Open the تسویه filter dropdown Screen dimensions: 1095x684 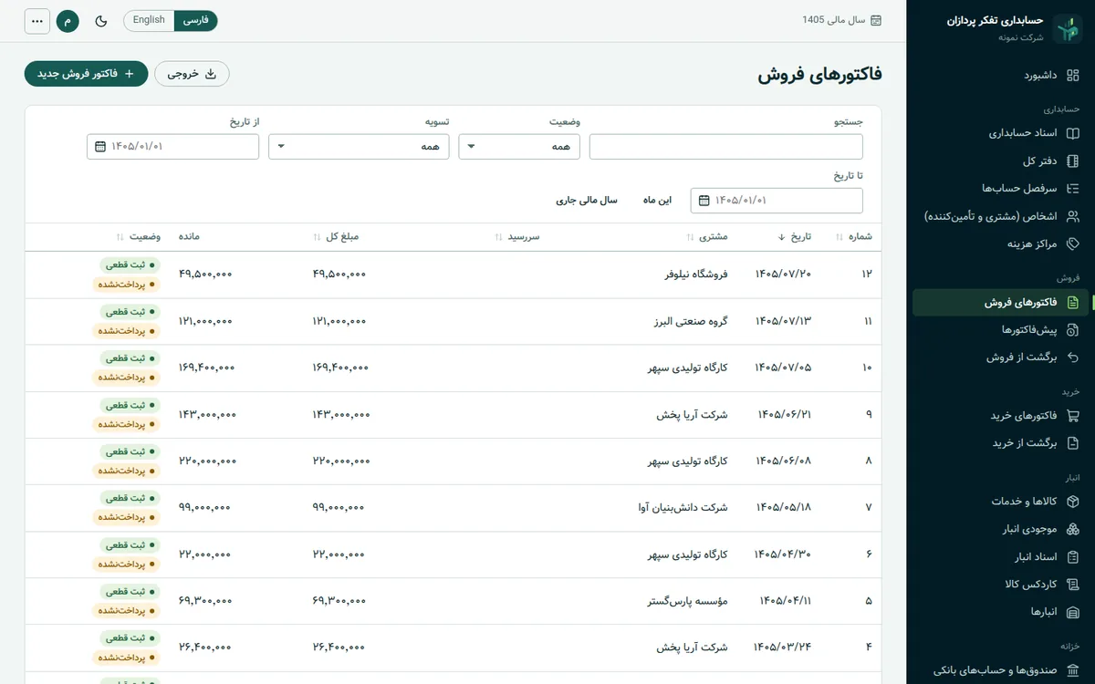359,146
